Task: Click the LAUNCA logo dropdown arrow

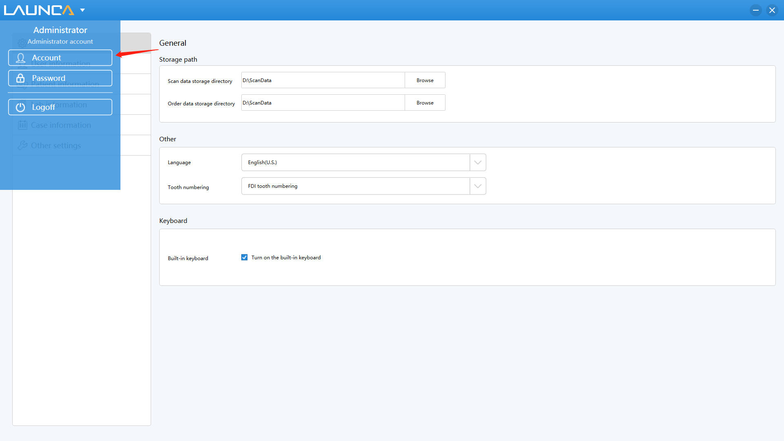Action: 83,10
